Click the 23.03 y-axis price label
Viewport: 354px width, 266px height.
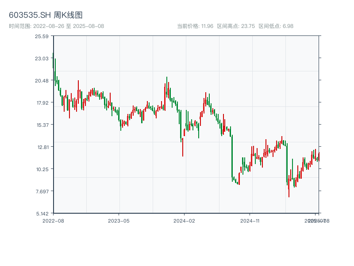(x=42, y=58)
